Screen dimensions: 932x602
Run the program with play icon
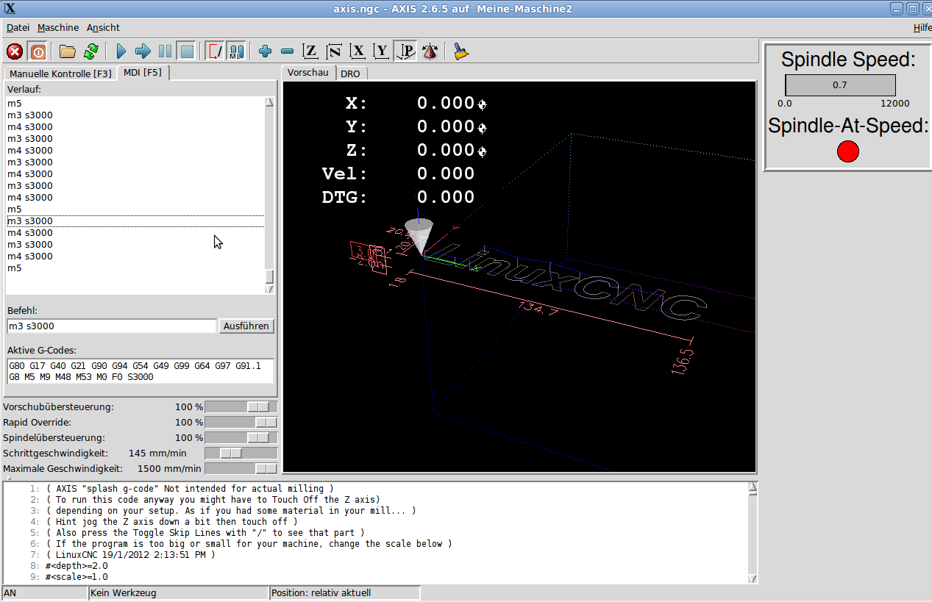pyautogui.click(x=121, y=51)
